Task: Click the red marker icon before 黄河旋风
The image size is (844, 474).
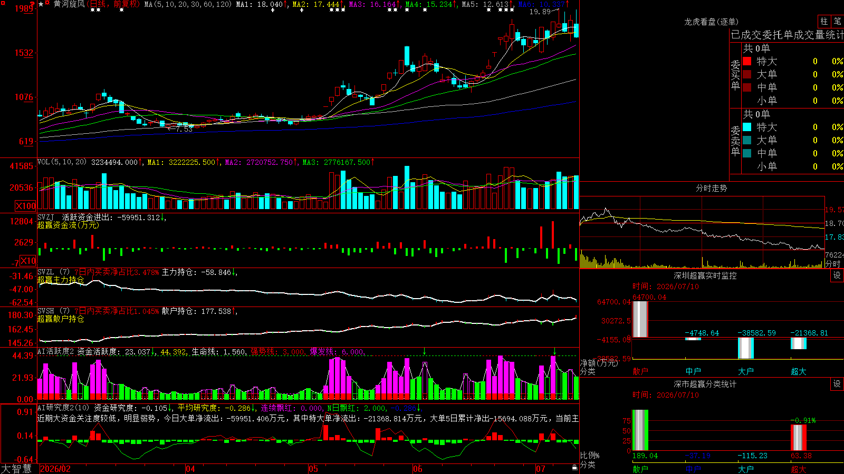Action: click(49, 4)
